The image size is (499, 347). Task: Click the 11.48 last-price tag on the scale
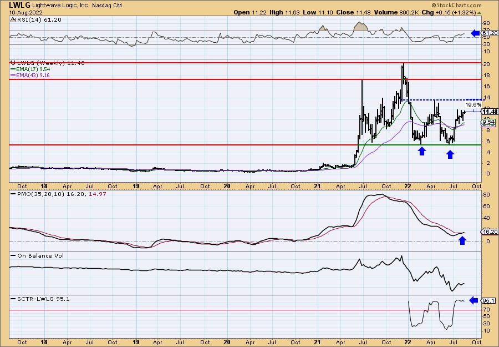click(x=490, y=112)
